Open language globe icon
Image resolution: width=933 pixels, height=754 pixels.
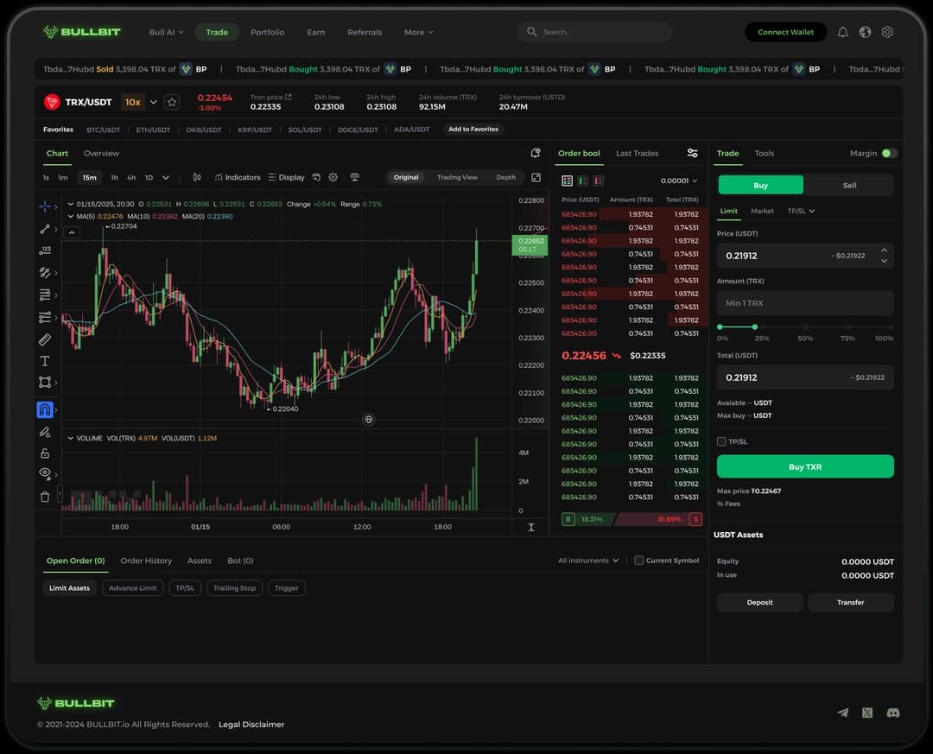(x=865, y=32)
